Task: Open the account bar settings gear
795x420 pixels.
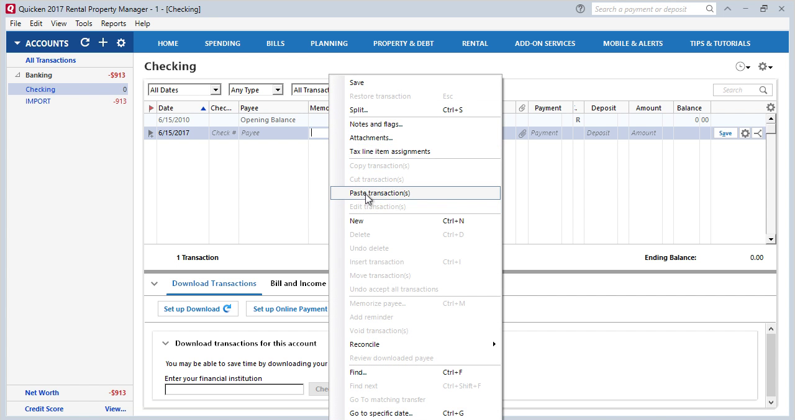Action: tap(121, 43)
